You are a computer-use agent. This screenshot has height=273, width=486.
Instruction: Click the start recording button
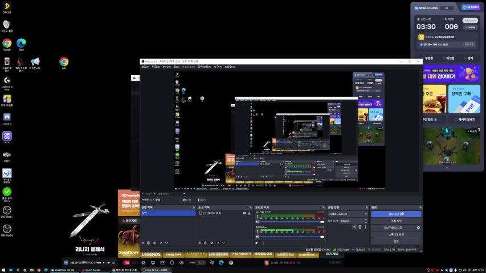click(396, 221)
